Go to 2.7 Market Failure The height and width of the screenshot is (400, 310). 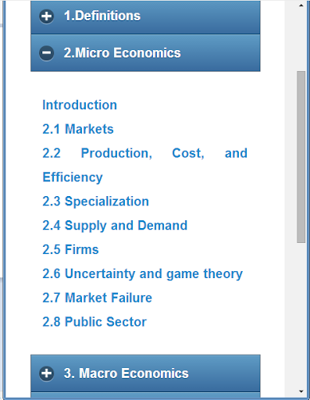click(97, 298)
